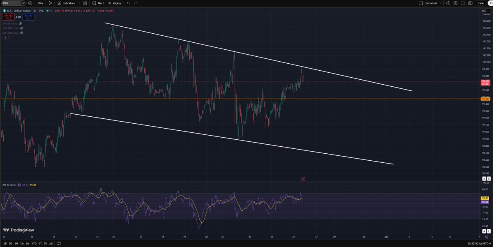Toggle visibility of SMA 100 close

coord(21,32)
